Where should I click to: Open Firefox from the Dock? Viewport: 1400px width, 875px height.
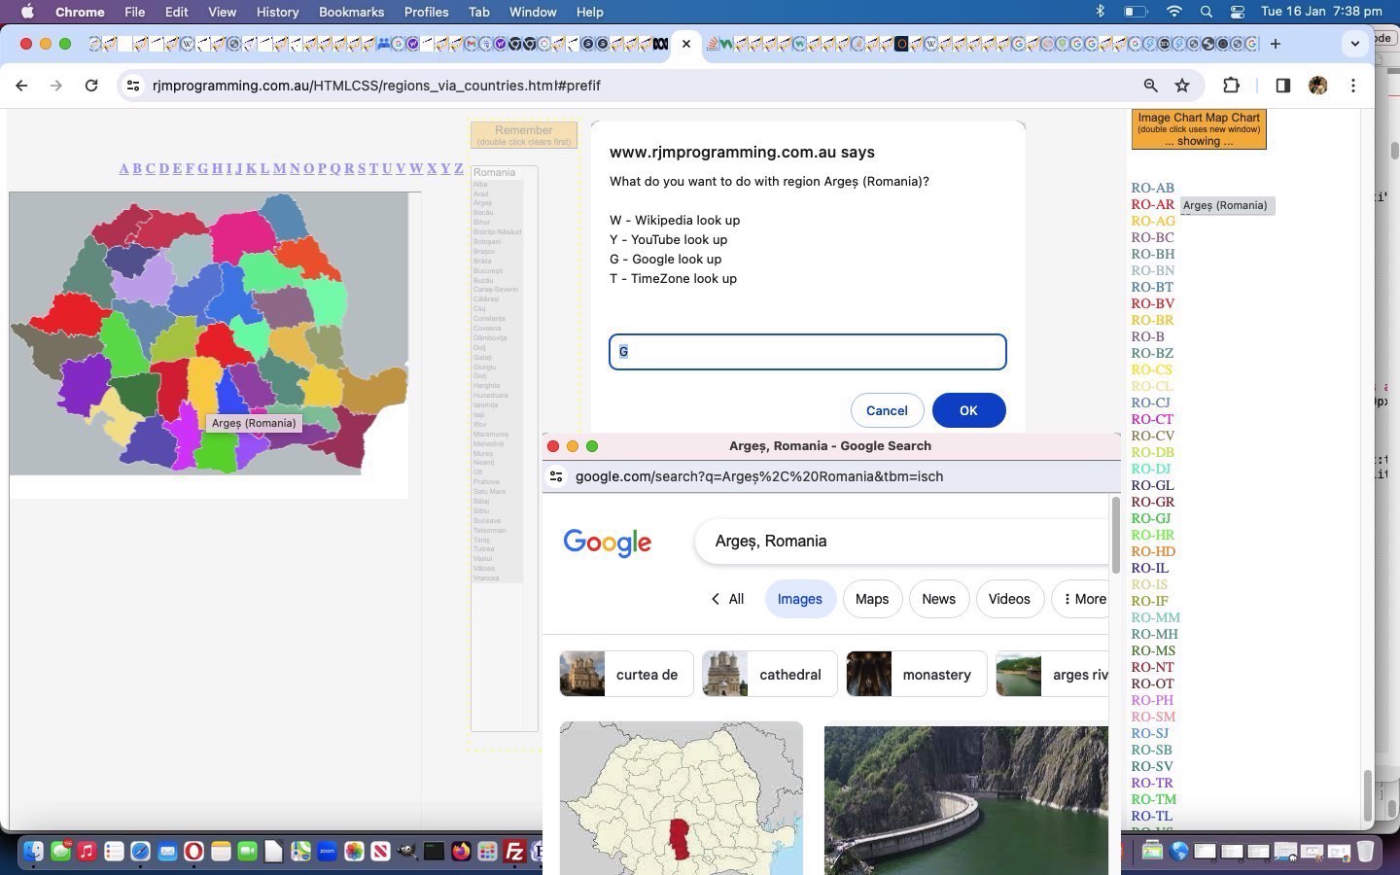pyautogui.click(x=461, y=852)
